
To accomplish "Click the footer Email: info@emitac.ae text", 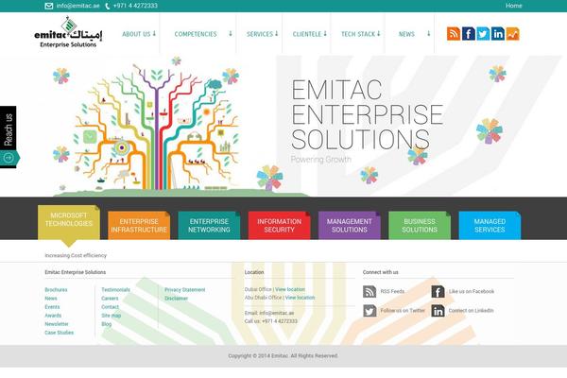I will (x=269, y=313).
